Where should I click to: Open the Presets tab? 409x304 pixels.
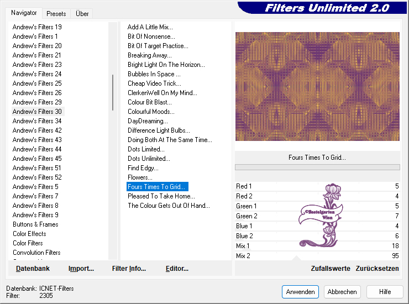(56, 14)
